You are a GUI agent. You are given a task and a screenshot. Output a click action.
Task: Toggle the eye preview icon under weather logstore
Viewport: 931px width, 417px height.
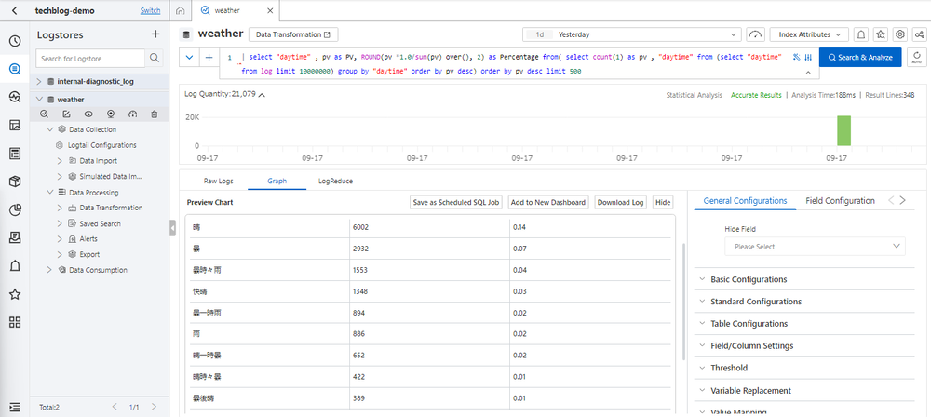pos(88,114)
